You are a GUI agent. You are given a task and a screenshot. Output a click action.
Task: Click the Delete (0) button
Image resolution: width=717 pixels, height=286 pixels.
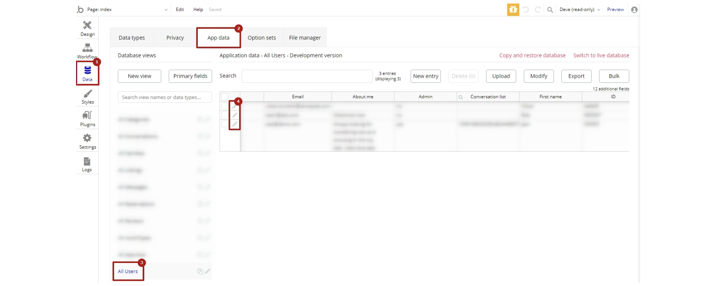coord(464,76)
